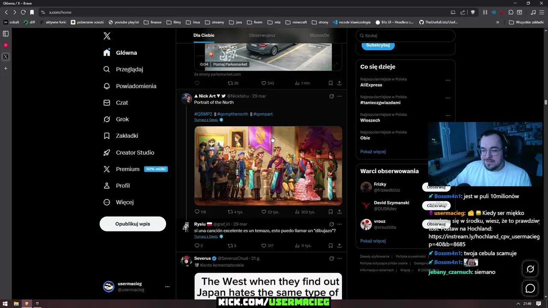Click Opublikuj wpis button

pyautogui.click(x=133, y=224)
